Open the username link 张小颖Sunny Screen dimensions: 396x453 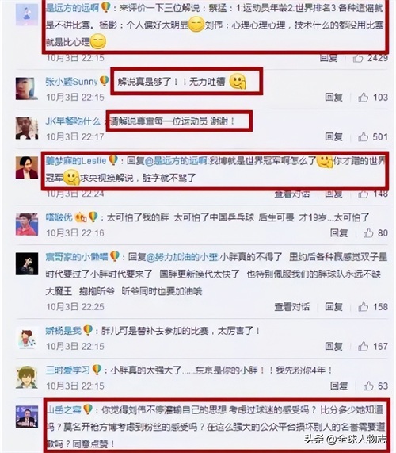[x=71, y=82]
